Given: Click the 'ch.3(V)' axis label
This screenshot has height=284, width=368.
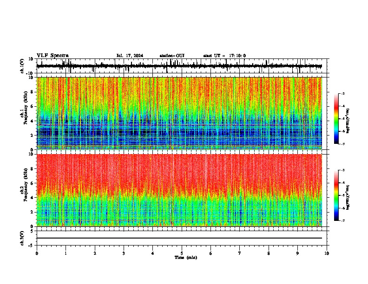Looking at the screenshot, I should [x=22, y=238].
